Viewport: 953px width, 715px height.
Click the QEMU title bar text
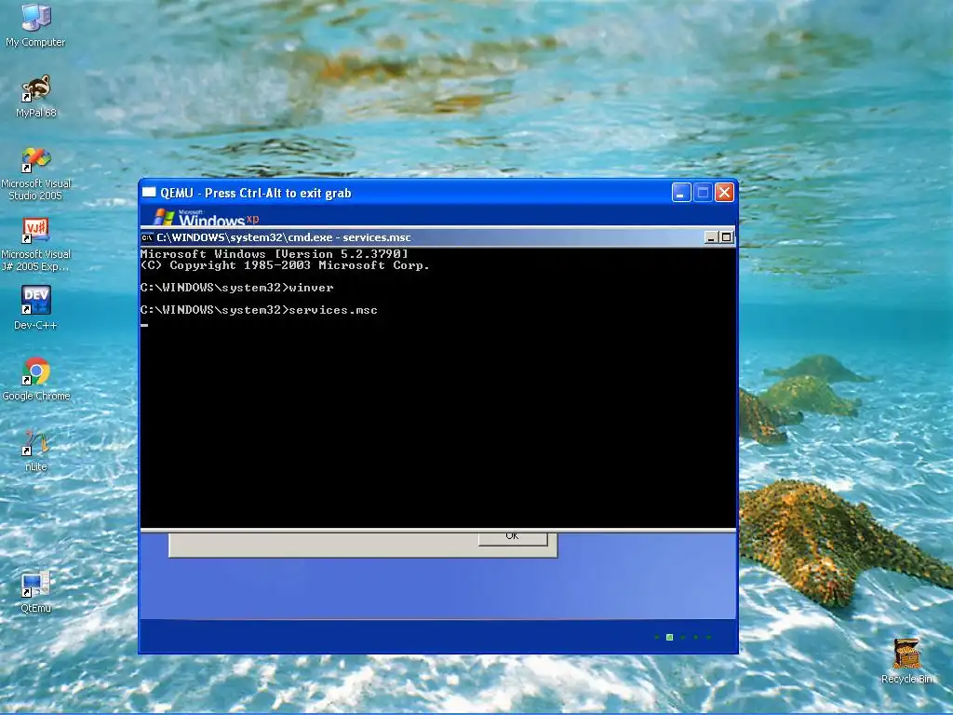(255, 193)
